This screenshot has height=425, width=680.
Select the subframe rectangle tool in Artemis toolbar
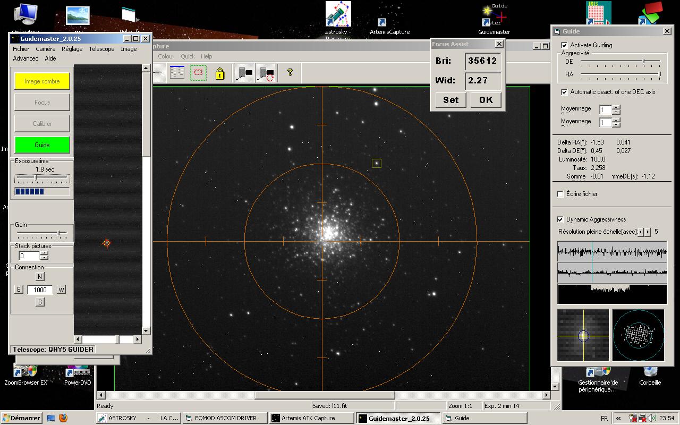(x=198, y=73)
